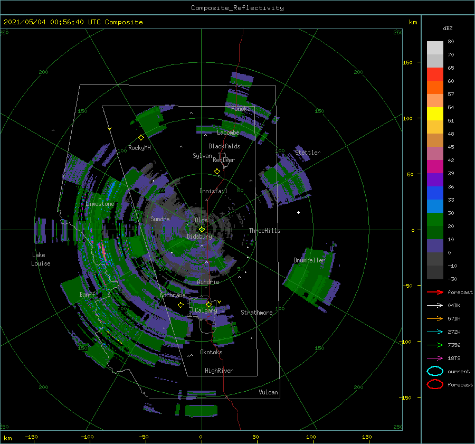This screenshot has height=444, width=475.
Task: Click the orange 57DM arrow icon
Action: pyautogui.click(x=435, y=318)
